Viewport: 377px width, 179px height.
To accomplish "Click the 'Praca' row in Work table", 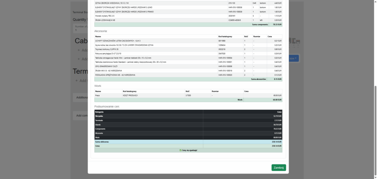I will click(98, 95).
